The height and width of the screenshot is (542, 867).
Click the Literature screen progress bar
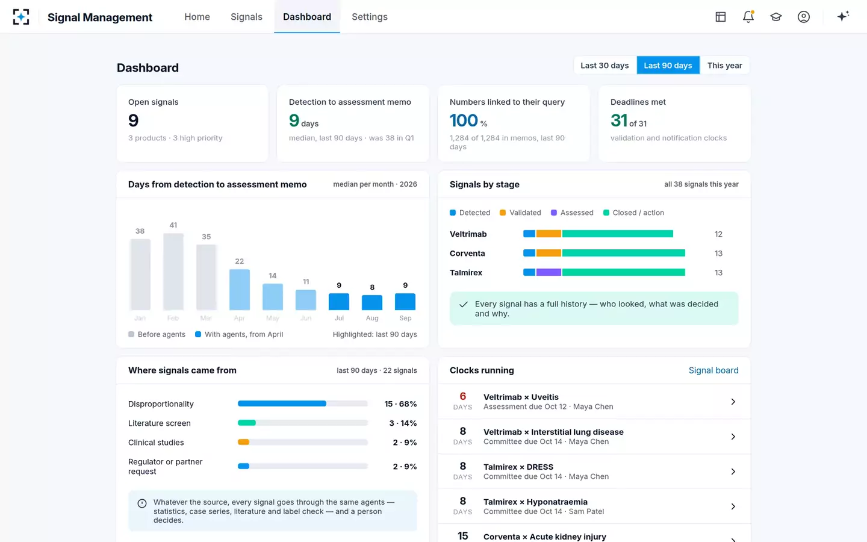click(303, 423)
